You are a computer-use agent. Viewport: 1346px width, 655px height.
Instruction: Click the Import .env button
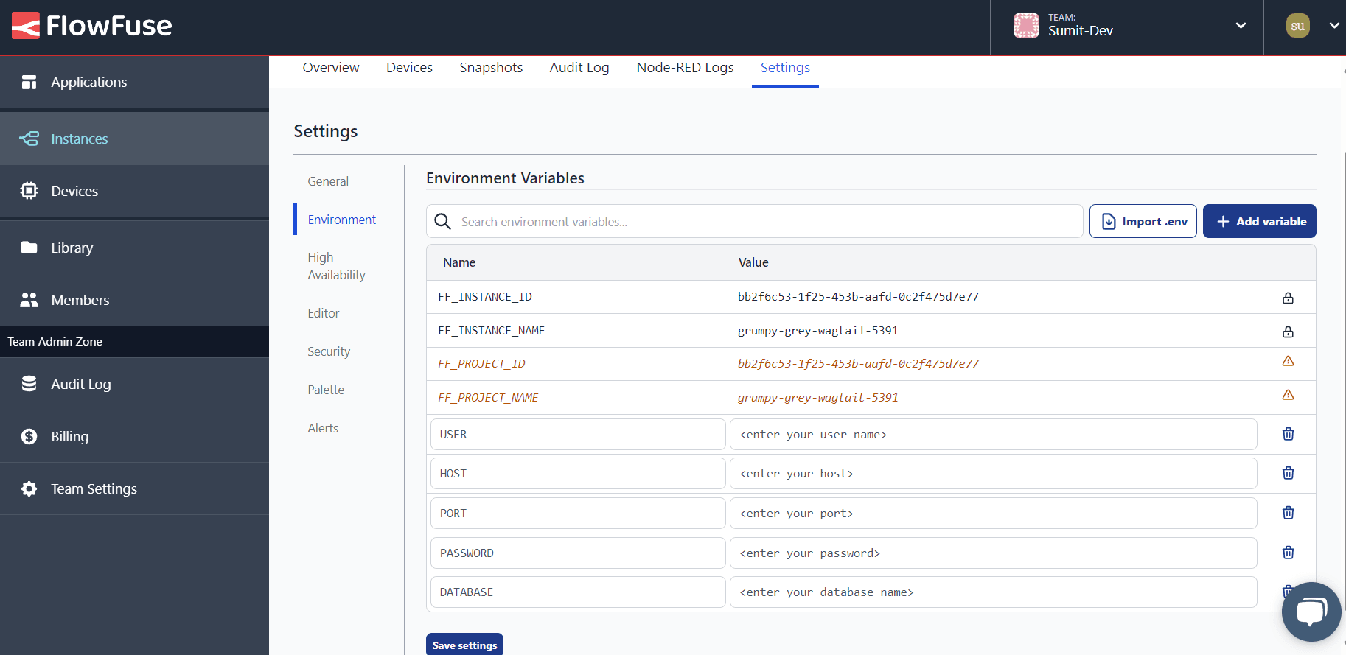(1143, 221)
